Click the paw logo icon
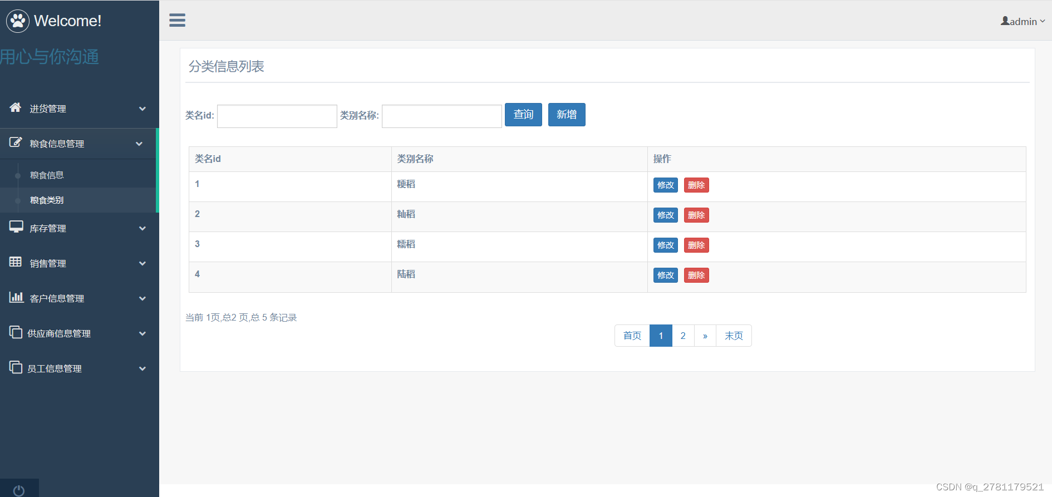This screenshot has height=497, width=1052. point(18,21)
